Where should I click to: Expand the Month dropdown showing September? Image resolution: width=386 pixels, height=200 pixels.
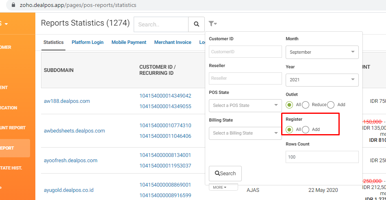pos(322,52)
